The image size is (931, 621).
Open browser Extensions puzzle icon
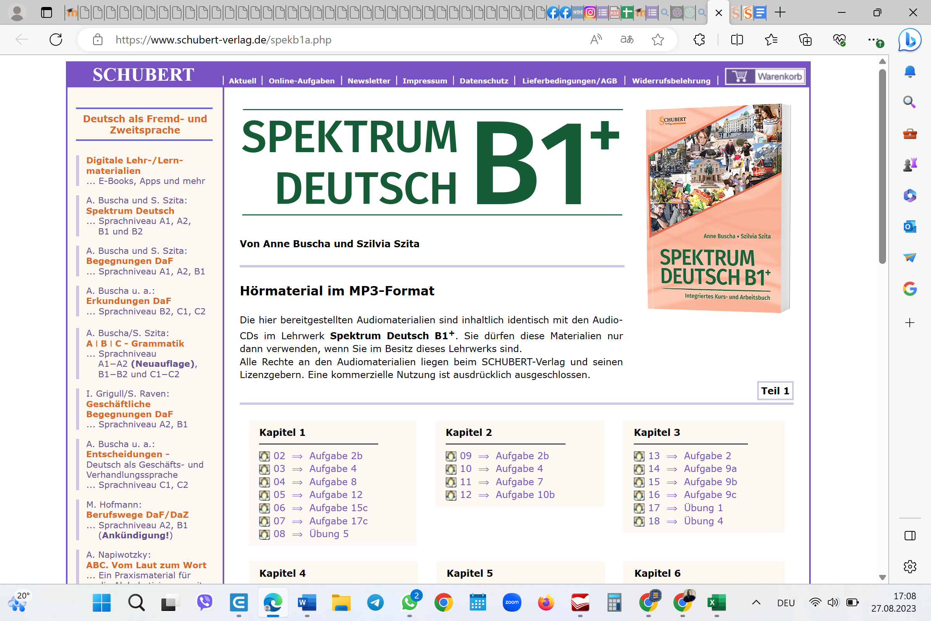(699, 40)
